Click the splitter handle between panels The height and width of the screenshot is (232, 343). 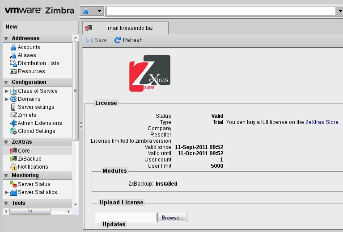[80, 125]
